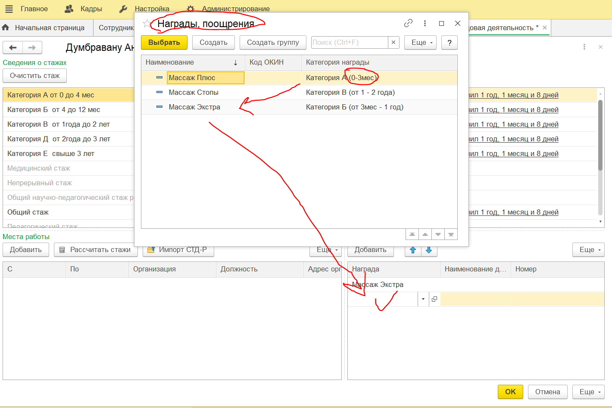Open the Кадры menu

[x=84, y=9]
